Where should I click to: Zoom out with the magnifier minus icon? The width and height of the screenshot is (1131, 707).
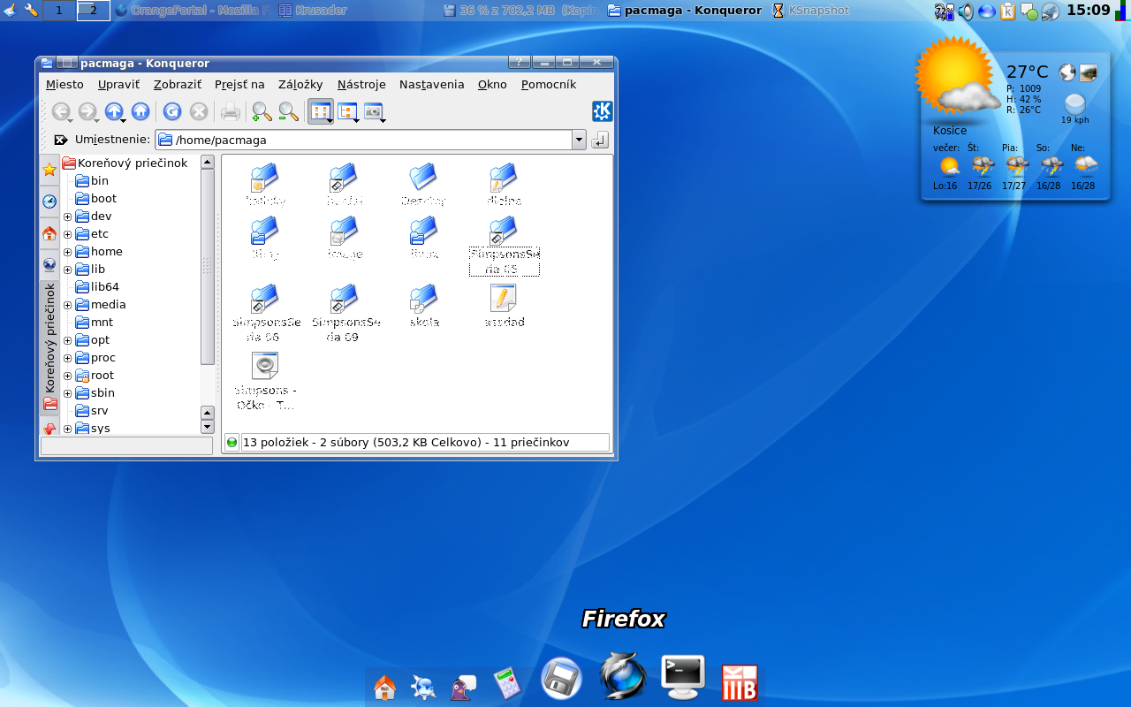[x=288, y=111]
